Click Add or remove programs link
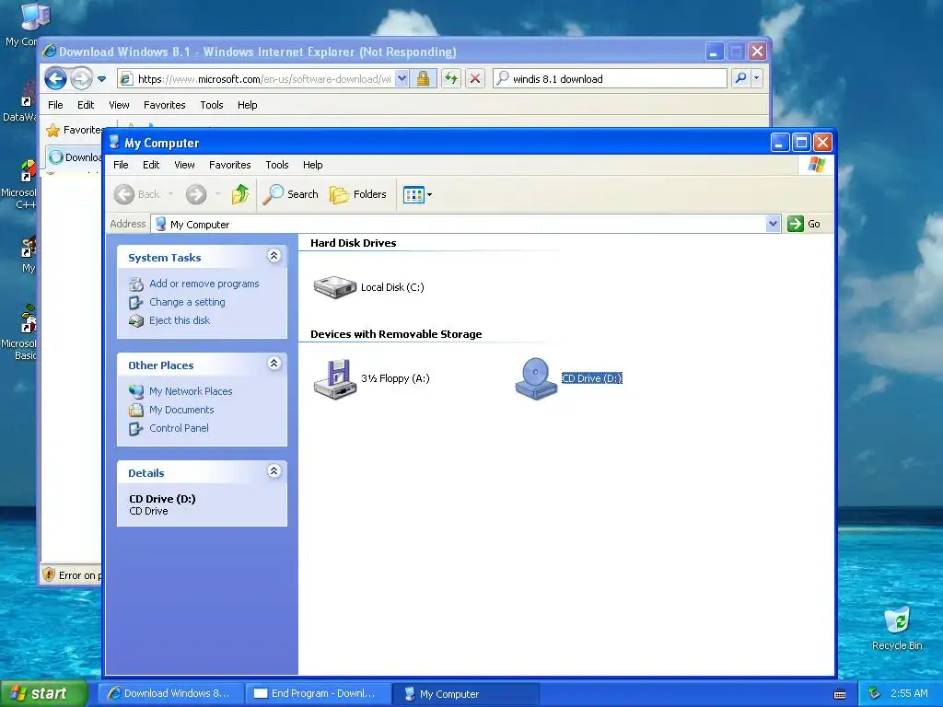 point(204,284)
